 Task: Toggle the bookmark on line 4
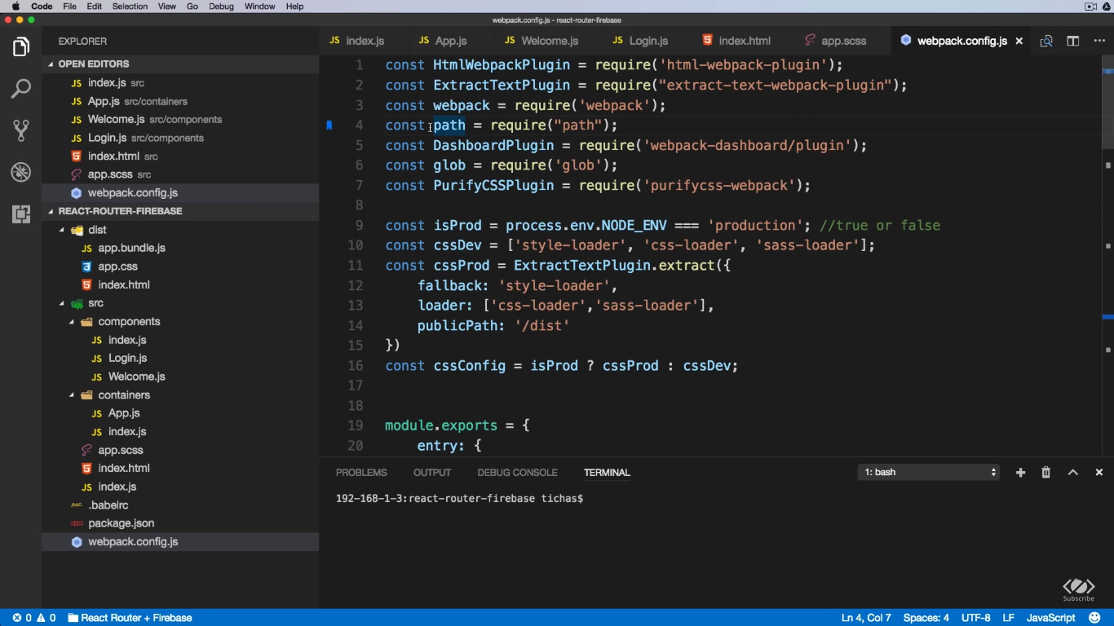[329, 126]
